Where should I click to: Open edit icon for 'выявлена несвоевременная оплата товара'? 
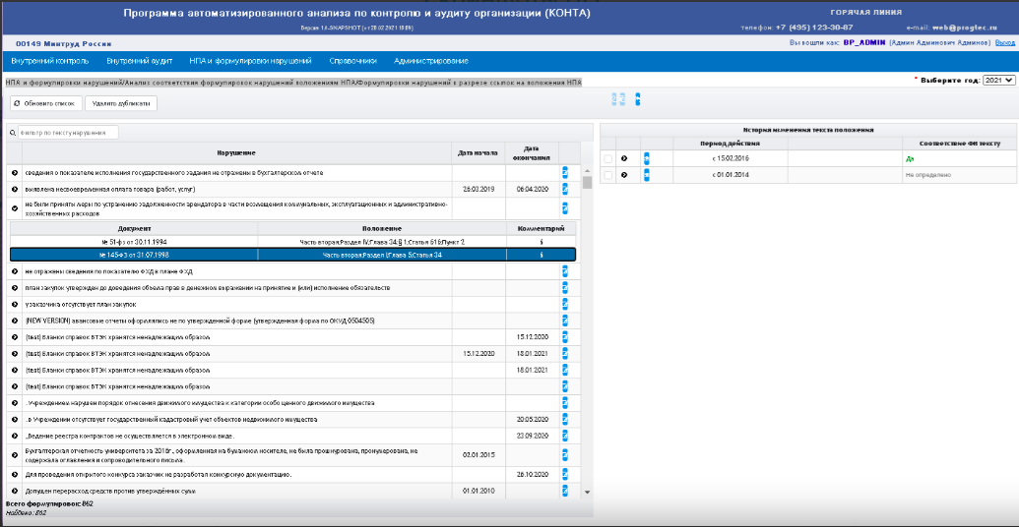pyautogui.click(x=565, y=189)
